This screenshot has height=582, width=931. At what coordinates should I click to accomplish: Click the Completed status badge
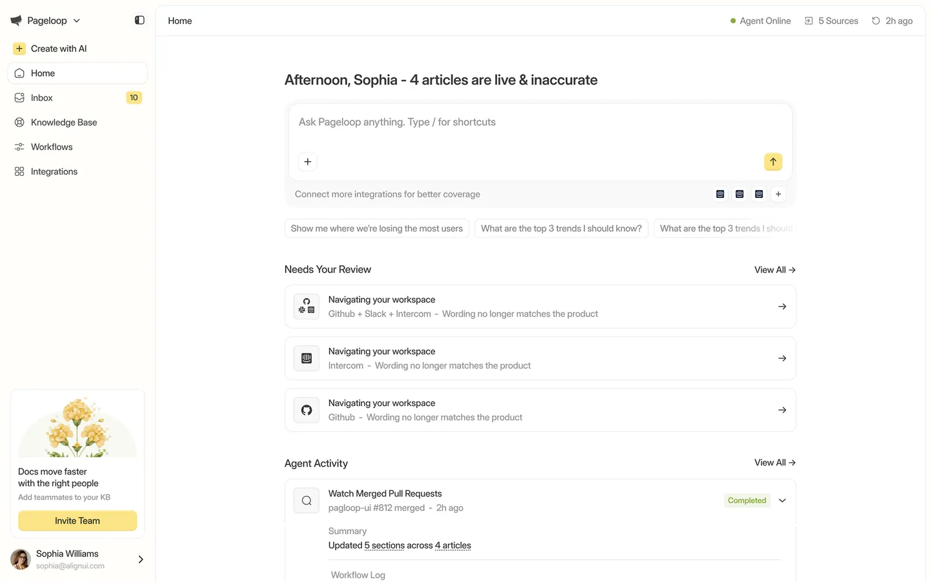click(x=747, y=501)
